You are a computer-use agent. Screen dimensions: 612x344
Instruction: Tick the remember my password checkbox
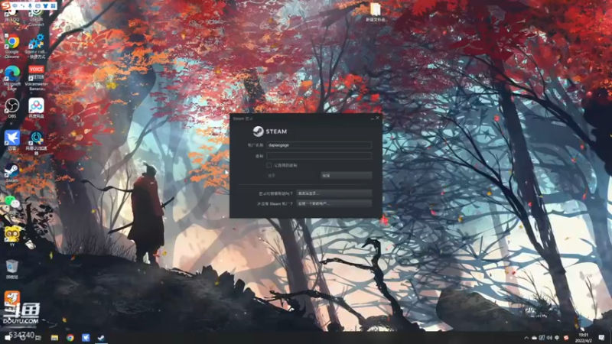tap(269, 165)
